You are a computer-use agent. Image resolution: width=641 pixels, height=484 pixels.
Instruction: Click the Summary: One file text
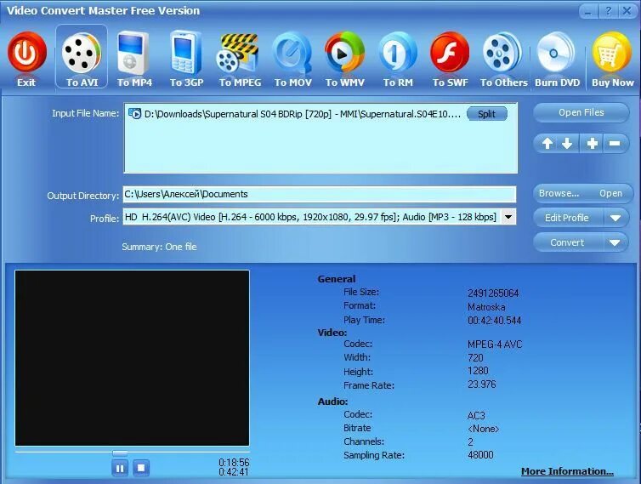[159, 247]
